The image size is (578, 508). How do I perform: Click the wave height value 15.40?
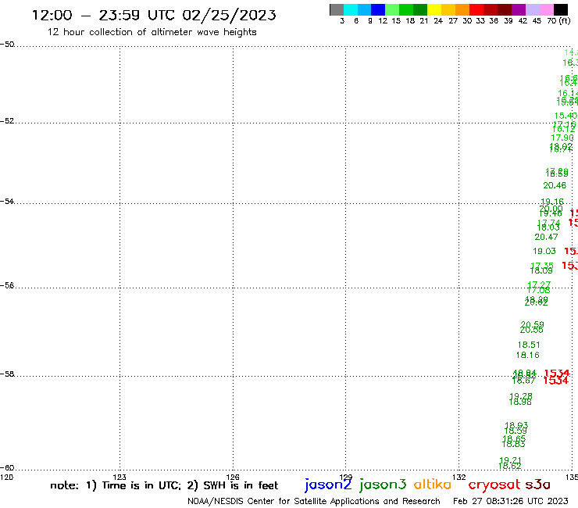[x=566, y=116]
